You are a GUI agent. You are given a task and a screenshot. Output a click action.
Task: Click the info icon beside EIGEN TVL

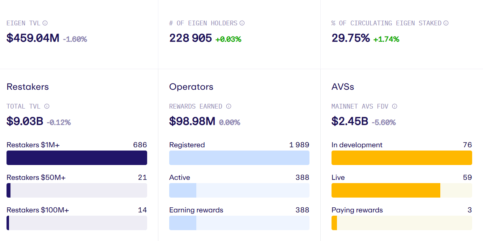[x=45, y=23]
